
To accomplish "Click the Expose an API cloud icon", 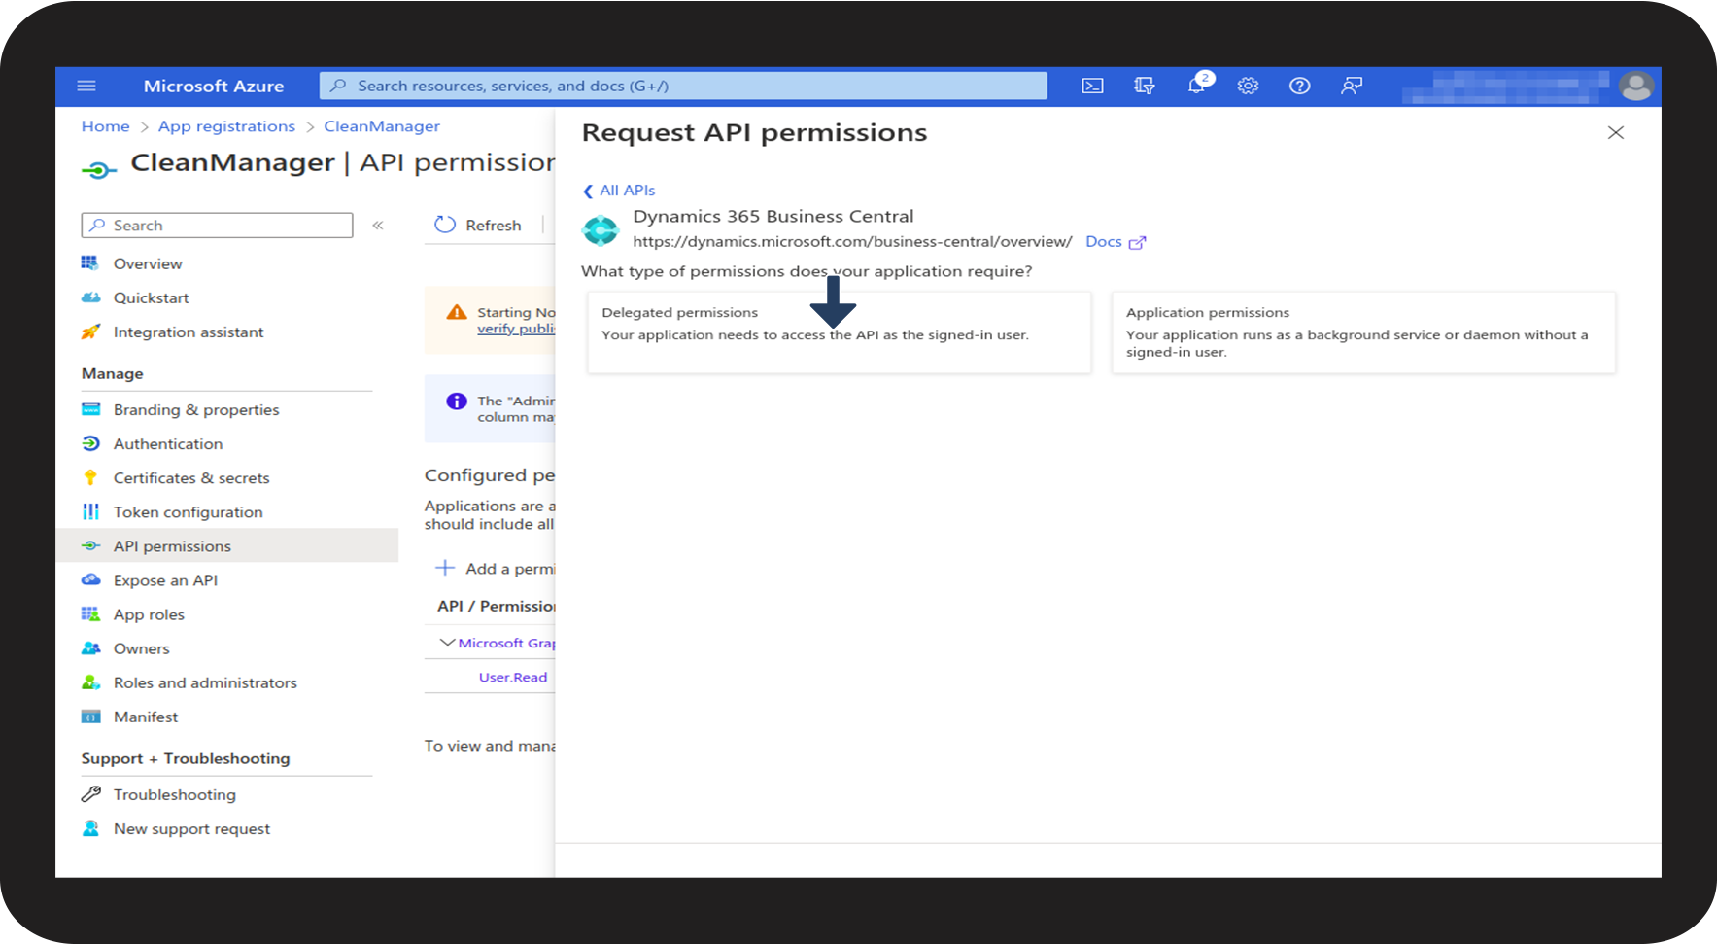I will coord(90,579).
